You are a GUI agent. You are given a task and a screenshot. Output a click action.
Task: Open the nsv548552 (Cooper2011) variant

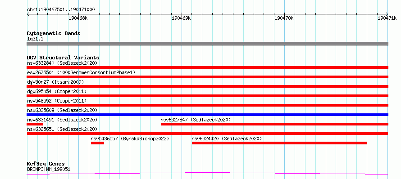[57, 101]
